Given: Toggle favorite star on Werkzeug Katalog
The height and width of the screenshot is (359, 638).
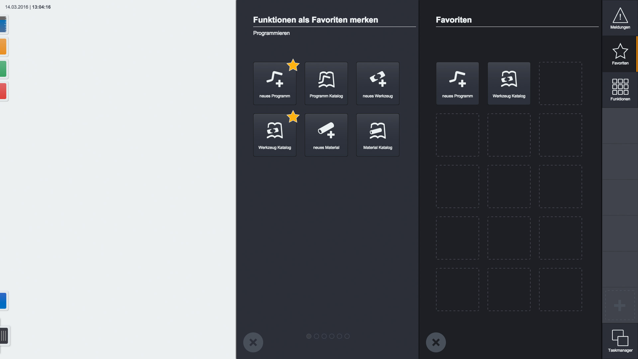Looking at the screenshot, I should (293, 117).
